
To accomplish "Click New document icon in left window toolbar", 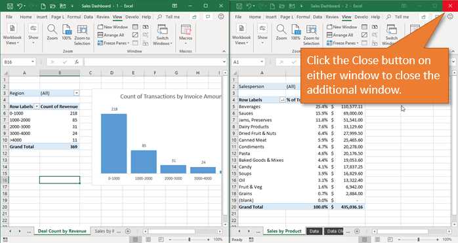I will point(43,6).
